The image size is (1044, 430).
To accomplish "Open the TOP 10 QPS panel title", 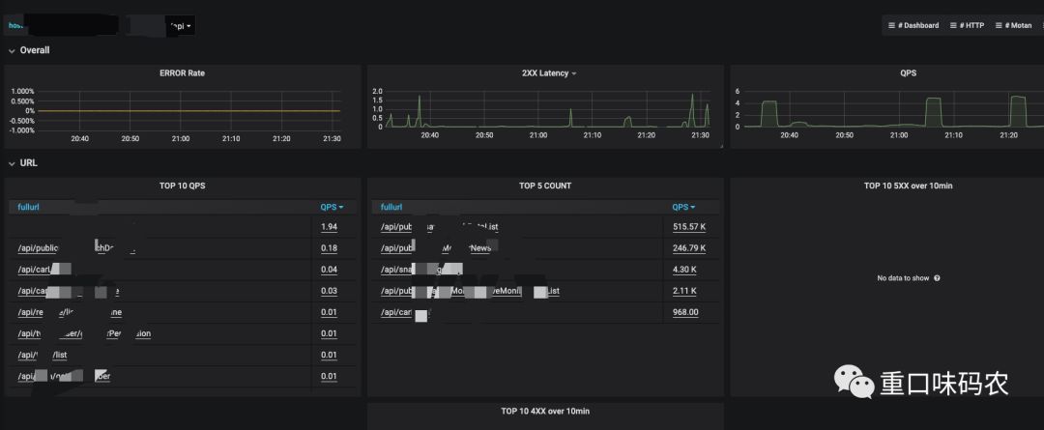I will tap(183, 186).
